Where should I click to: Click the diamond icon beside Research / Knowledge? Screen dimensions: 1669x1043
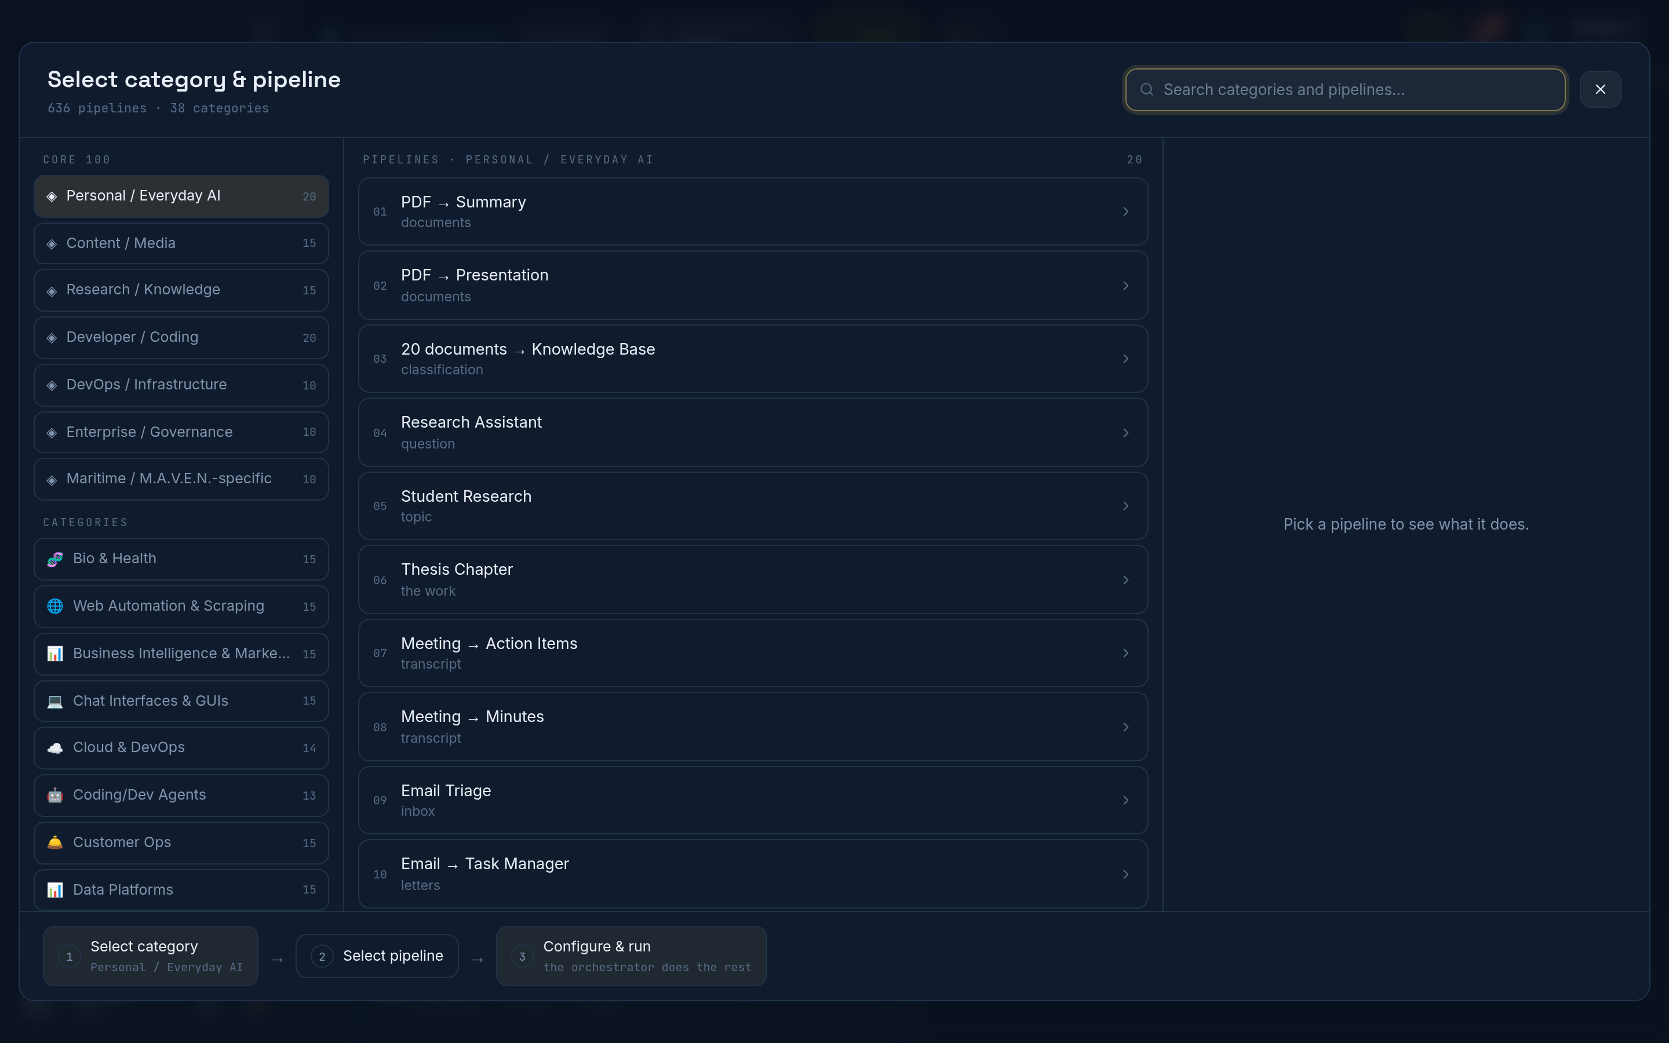coord(52,290)
